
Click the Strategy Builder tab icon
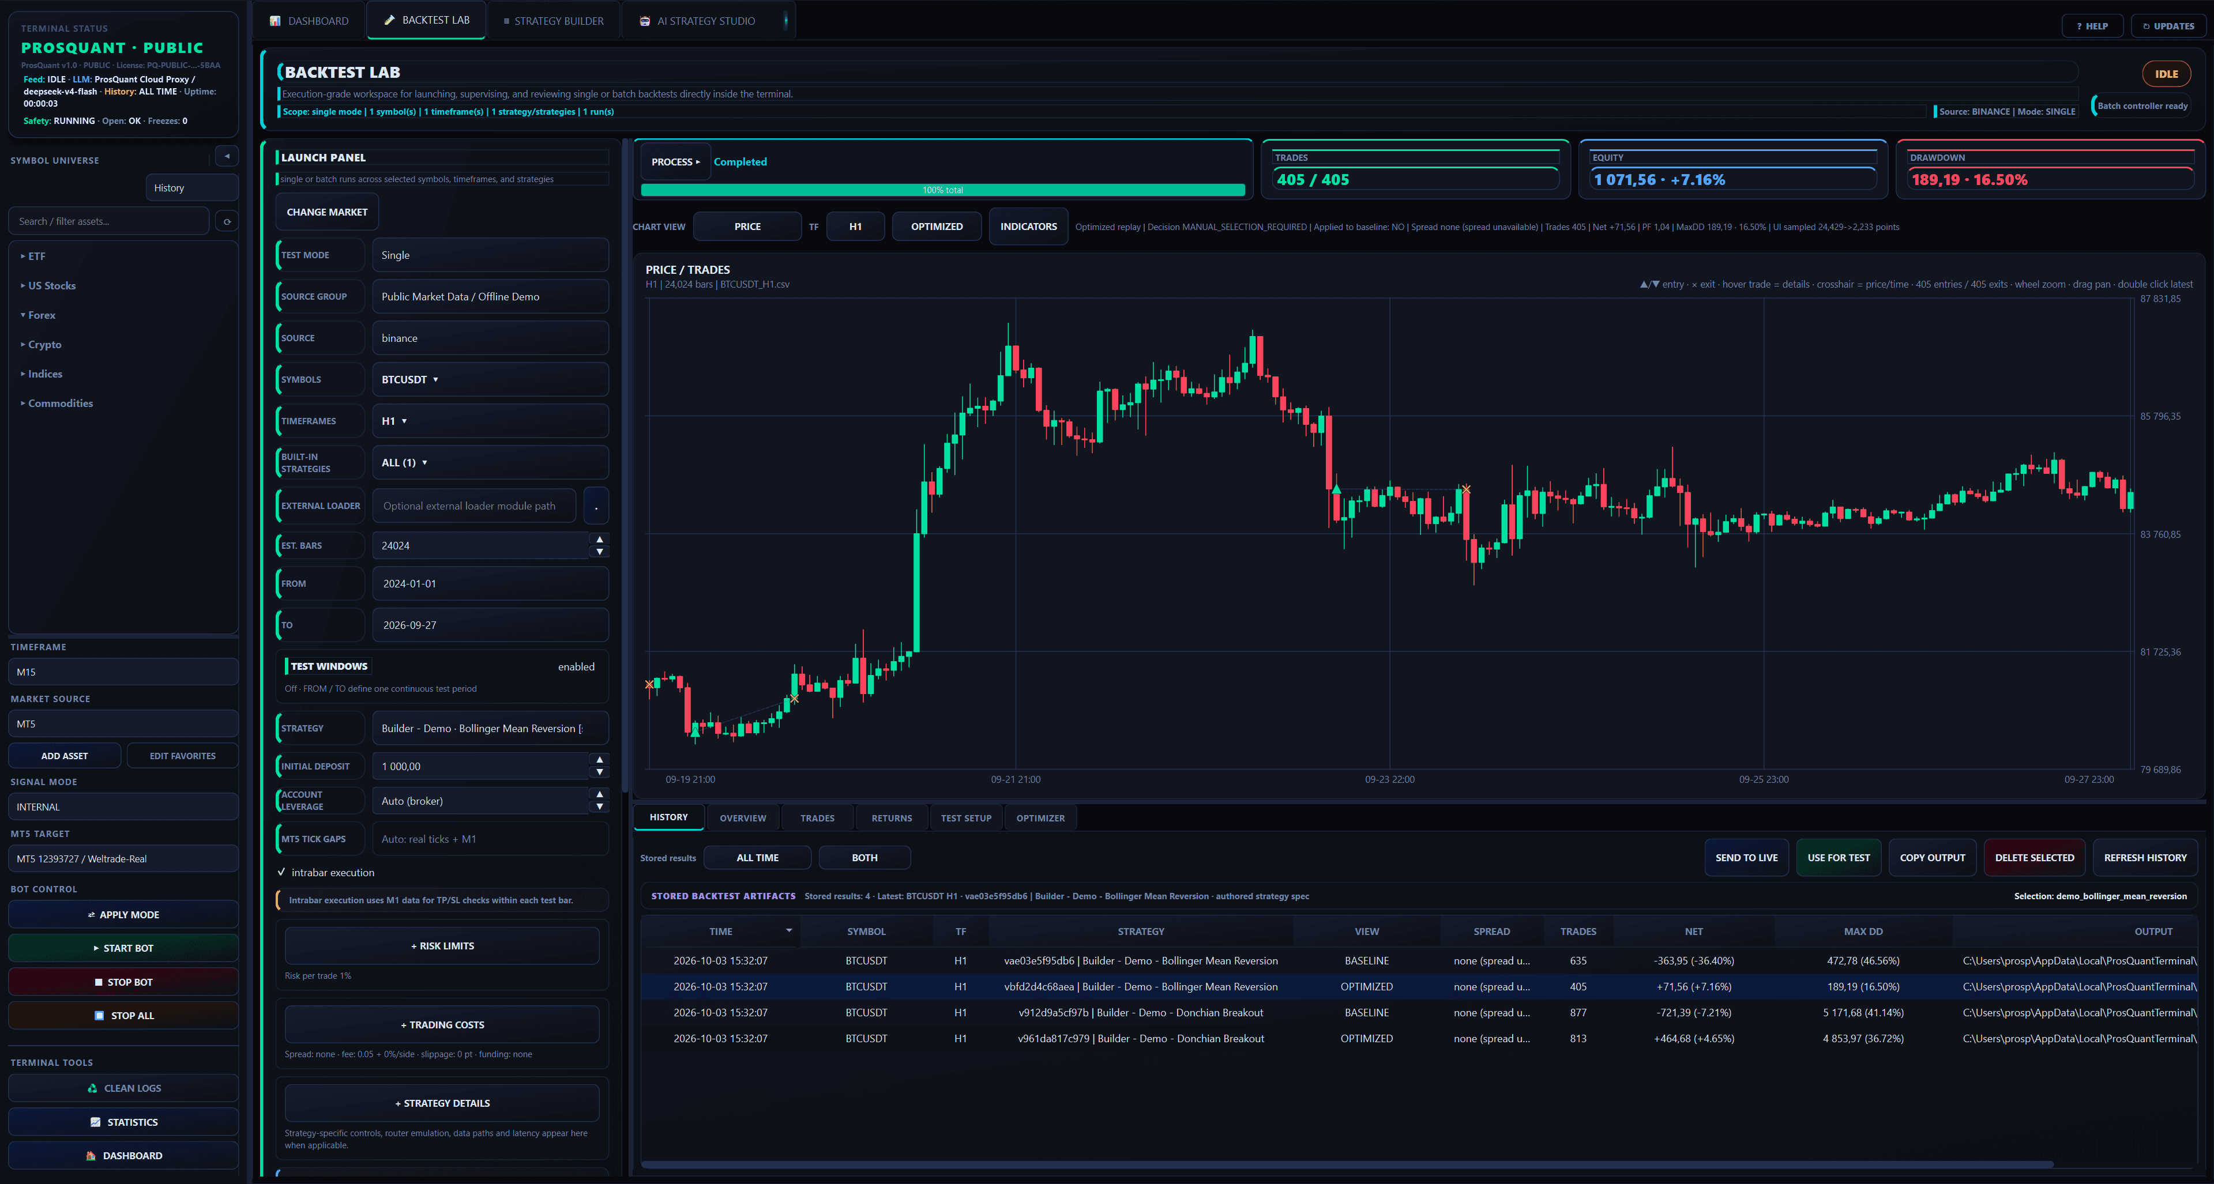point(507,21)
